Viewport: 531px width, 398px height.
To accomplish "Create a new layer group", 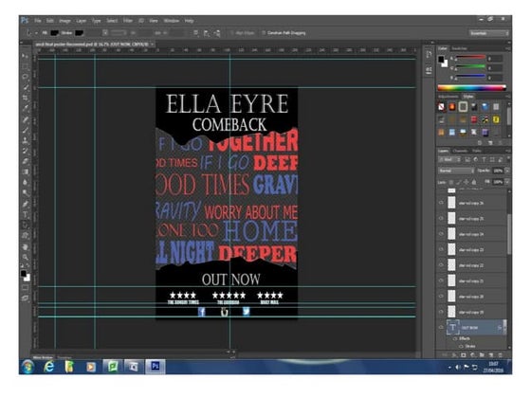I will coord(482,354).
